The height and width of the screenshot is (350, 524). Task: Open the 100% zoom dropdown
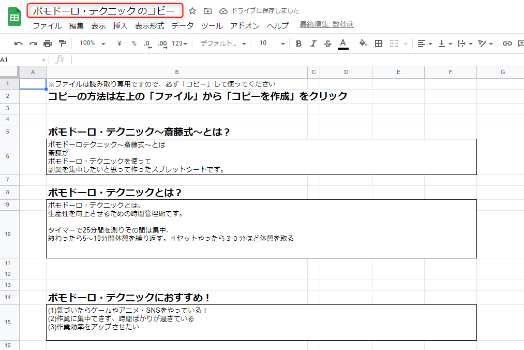[93, 43]
